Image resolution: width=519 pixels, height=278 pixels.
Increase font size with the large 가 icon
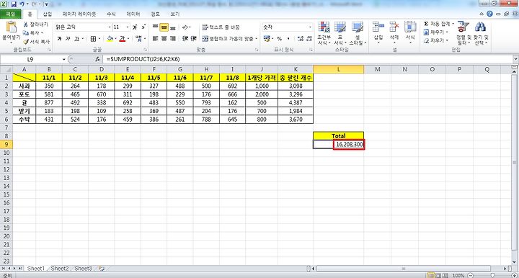(135, 27)
